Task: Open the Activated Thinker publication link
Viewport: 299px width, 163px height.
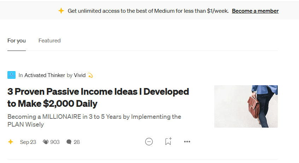Action: click(45, 75)
